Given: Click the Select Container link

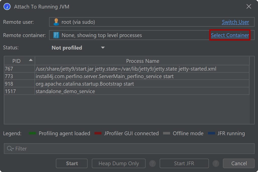Looking at the screenshot, I should pos(230,35).
